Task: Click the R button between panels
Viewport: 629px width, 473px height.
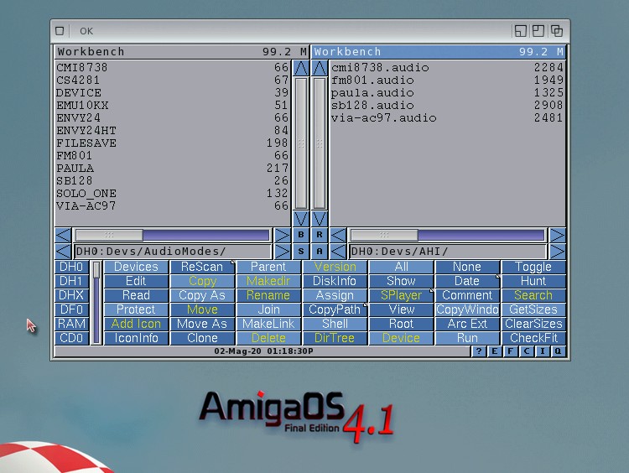Action: pos(320,236)
